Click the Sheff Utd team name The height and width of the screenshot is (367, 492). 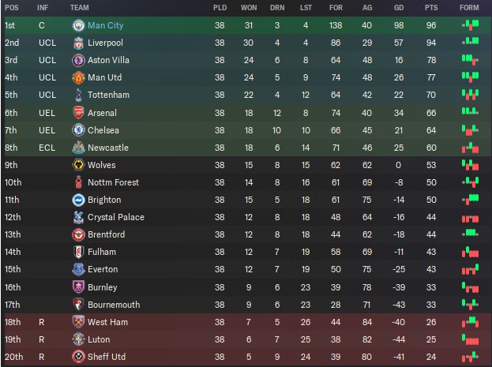pos(107,357)
